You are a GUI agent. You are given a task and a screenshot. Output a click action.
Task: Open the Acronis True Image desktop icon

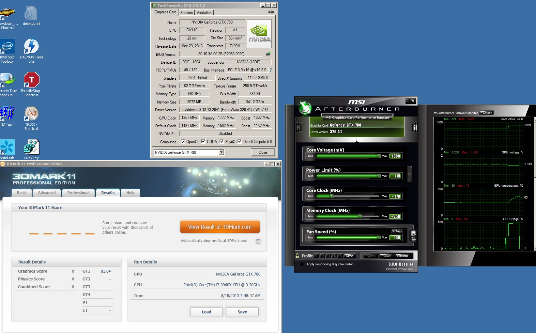[8, 84]
